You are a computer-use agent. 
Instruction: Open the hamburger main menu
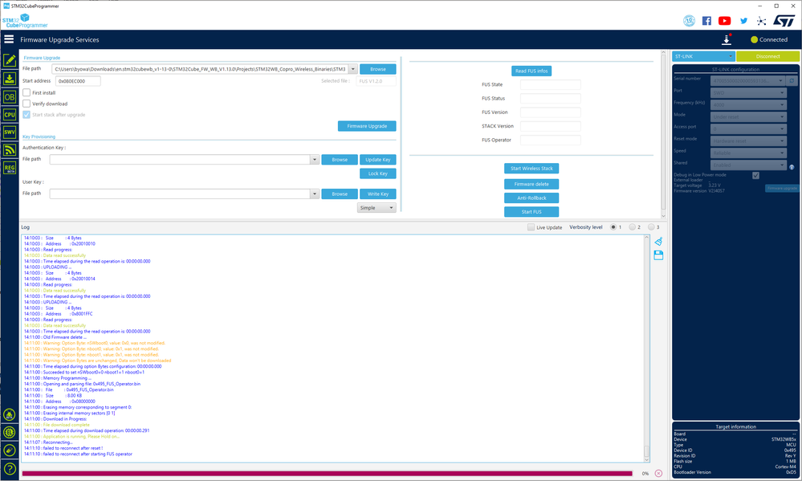[9, 39]
